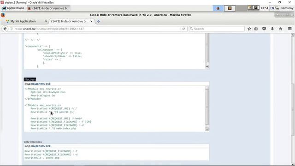The width and height of the screenshot is (295, 166).
Task: Click the 'Options +FollowSymlinks' code line
Action: [x=48, y=92]
